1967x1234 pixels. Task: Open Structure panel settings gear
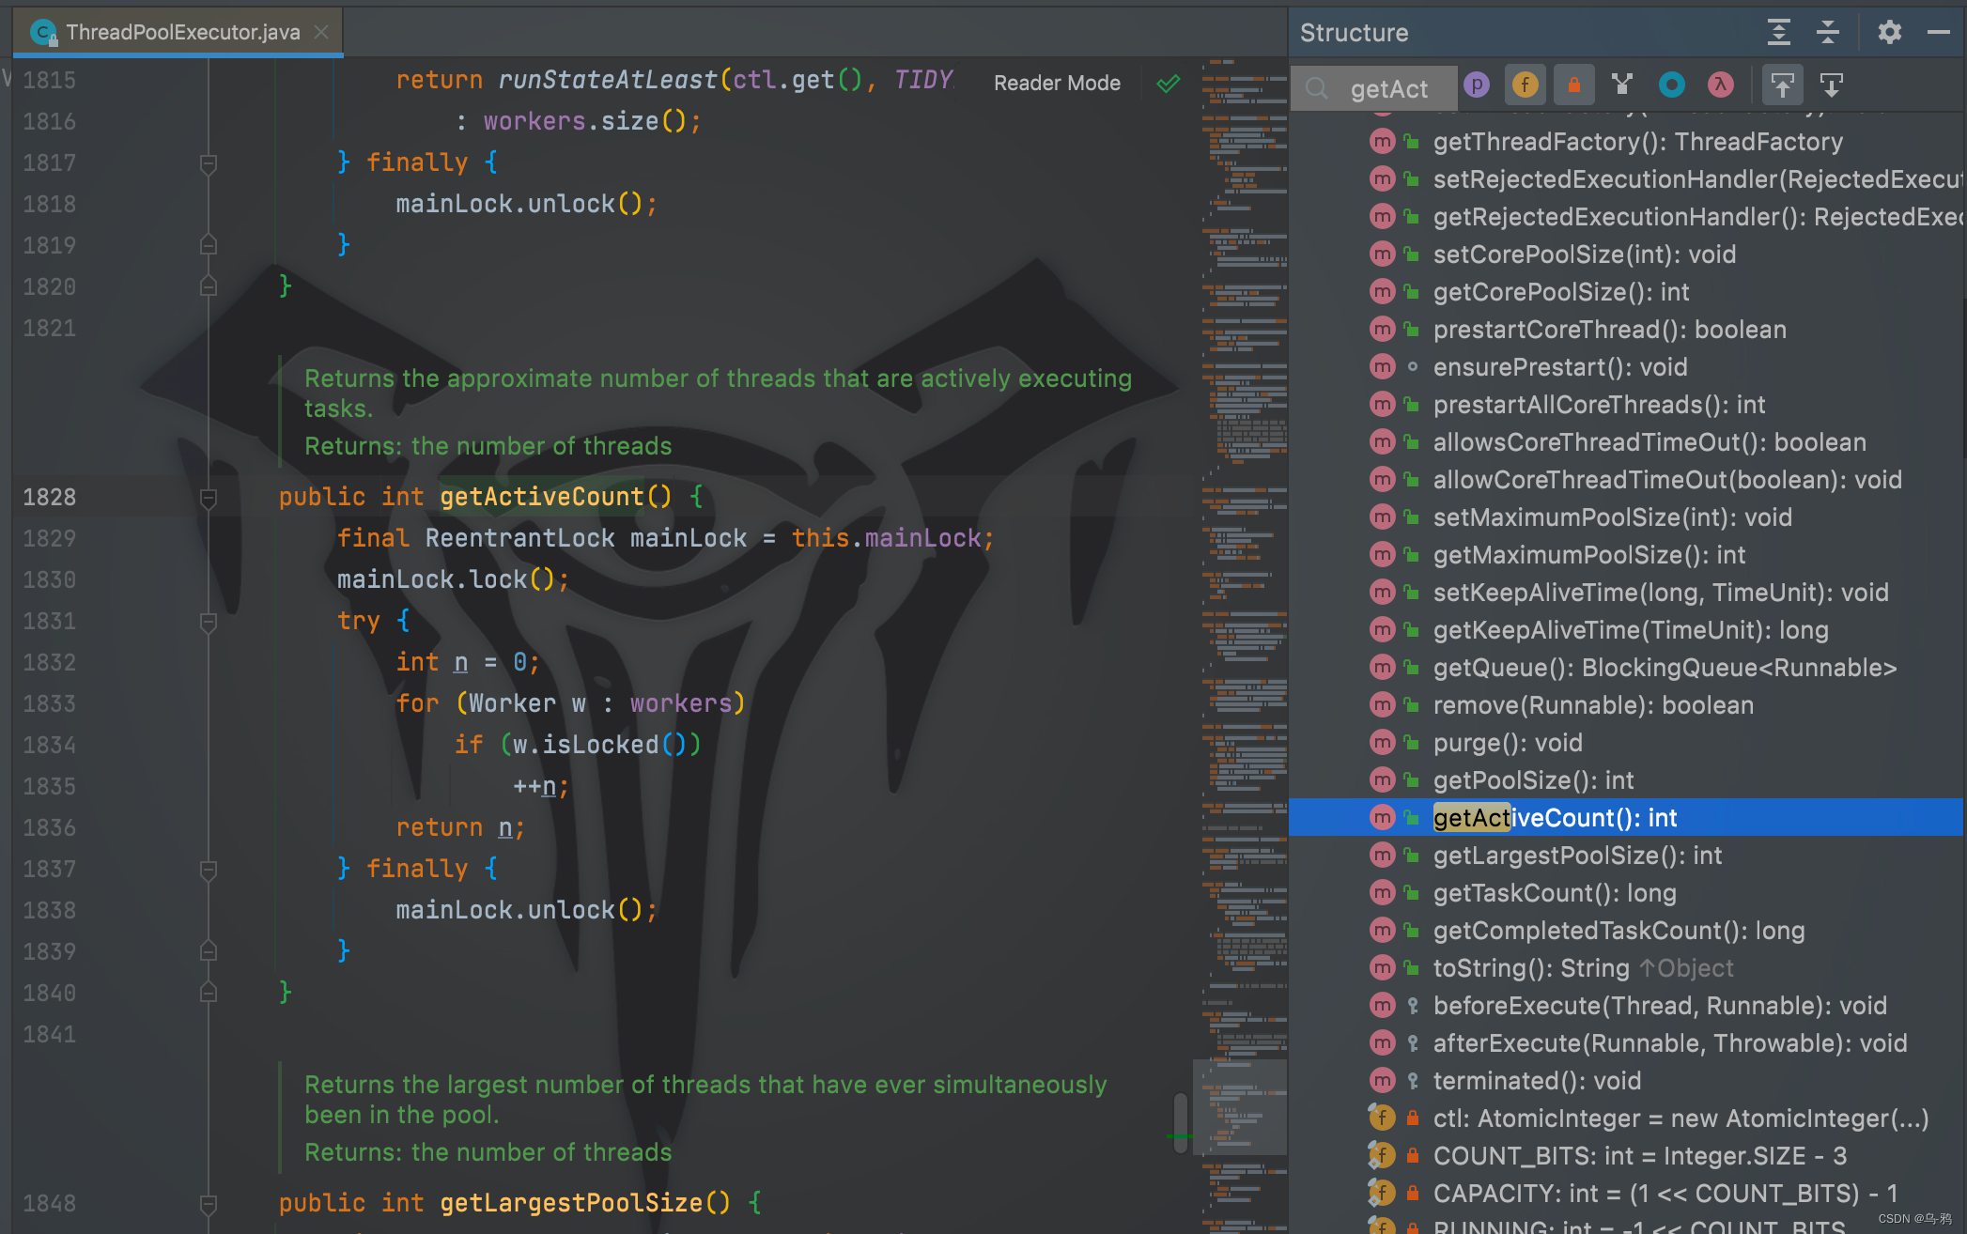click(x=1889, y=32)
